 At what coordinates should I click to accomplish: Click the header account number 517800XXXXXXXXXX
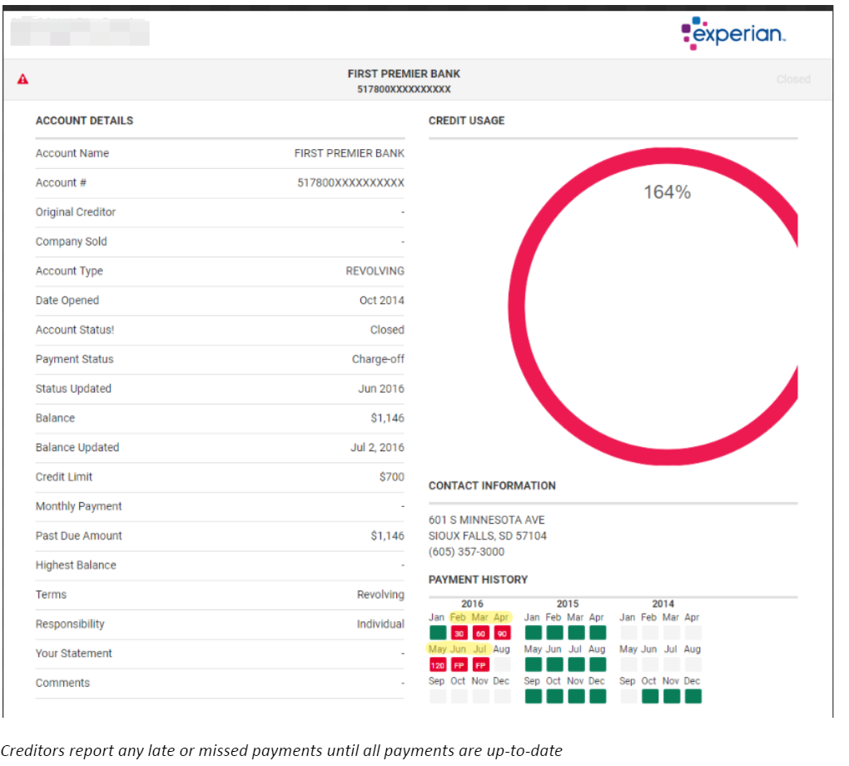[x=404, y=89]
